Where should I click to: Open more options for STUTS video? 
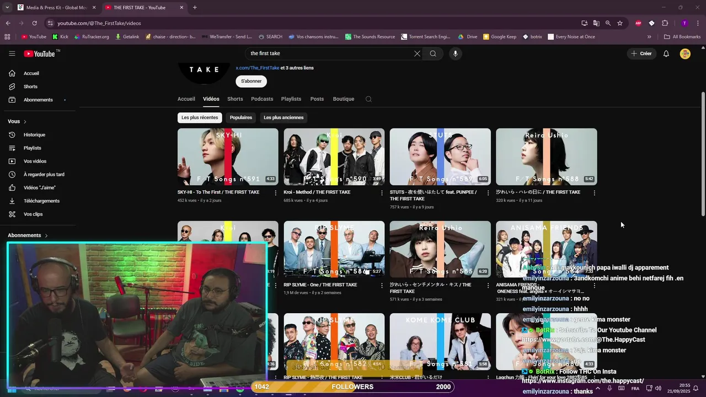(x=488, y=193)
